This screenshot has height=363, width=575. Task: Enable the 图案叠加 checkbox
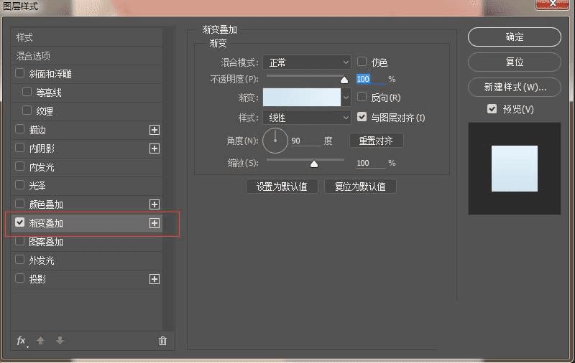point(20,241)
